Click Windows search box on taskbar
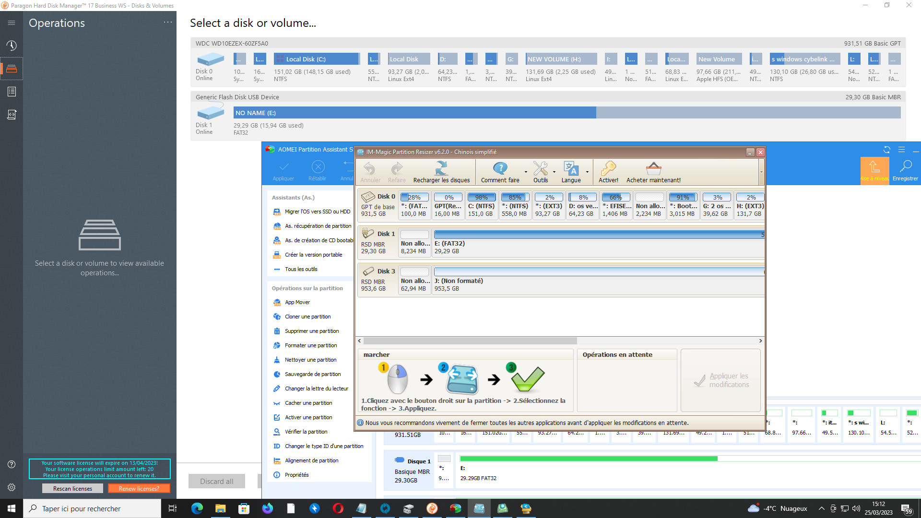Viewport: 921px width, 518px height. pyautogui.click(x=92, y=508)
